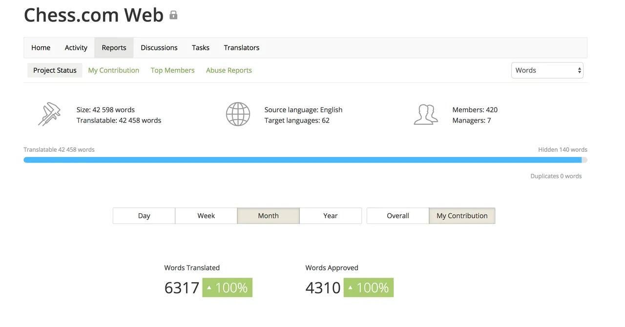Click the 'Source language: English' text
The image size is (625, 327).
[303, 110]
